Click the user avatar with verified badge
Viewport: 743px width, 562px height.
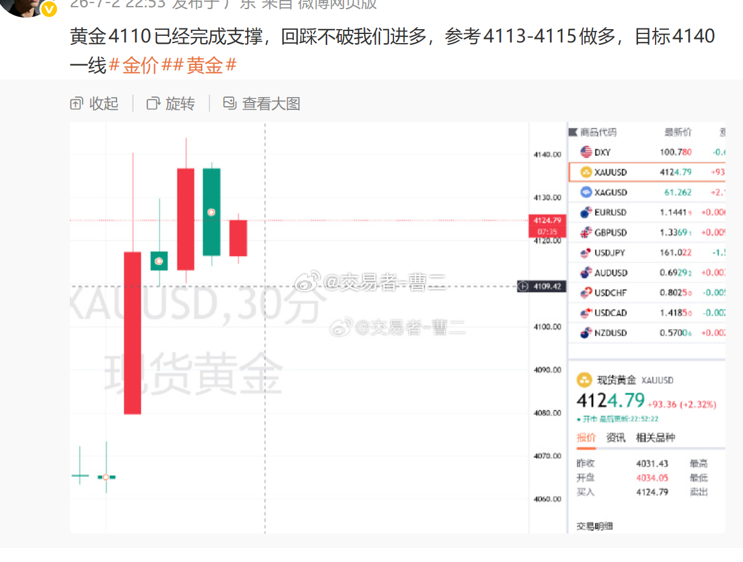tap(24, 6)
